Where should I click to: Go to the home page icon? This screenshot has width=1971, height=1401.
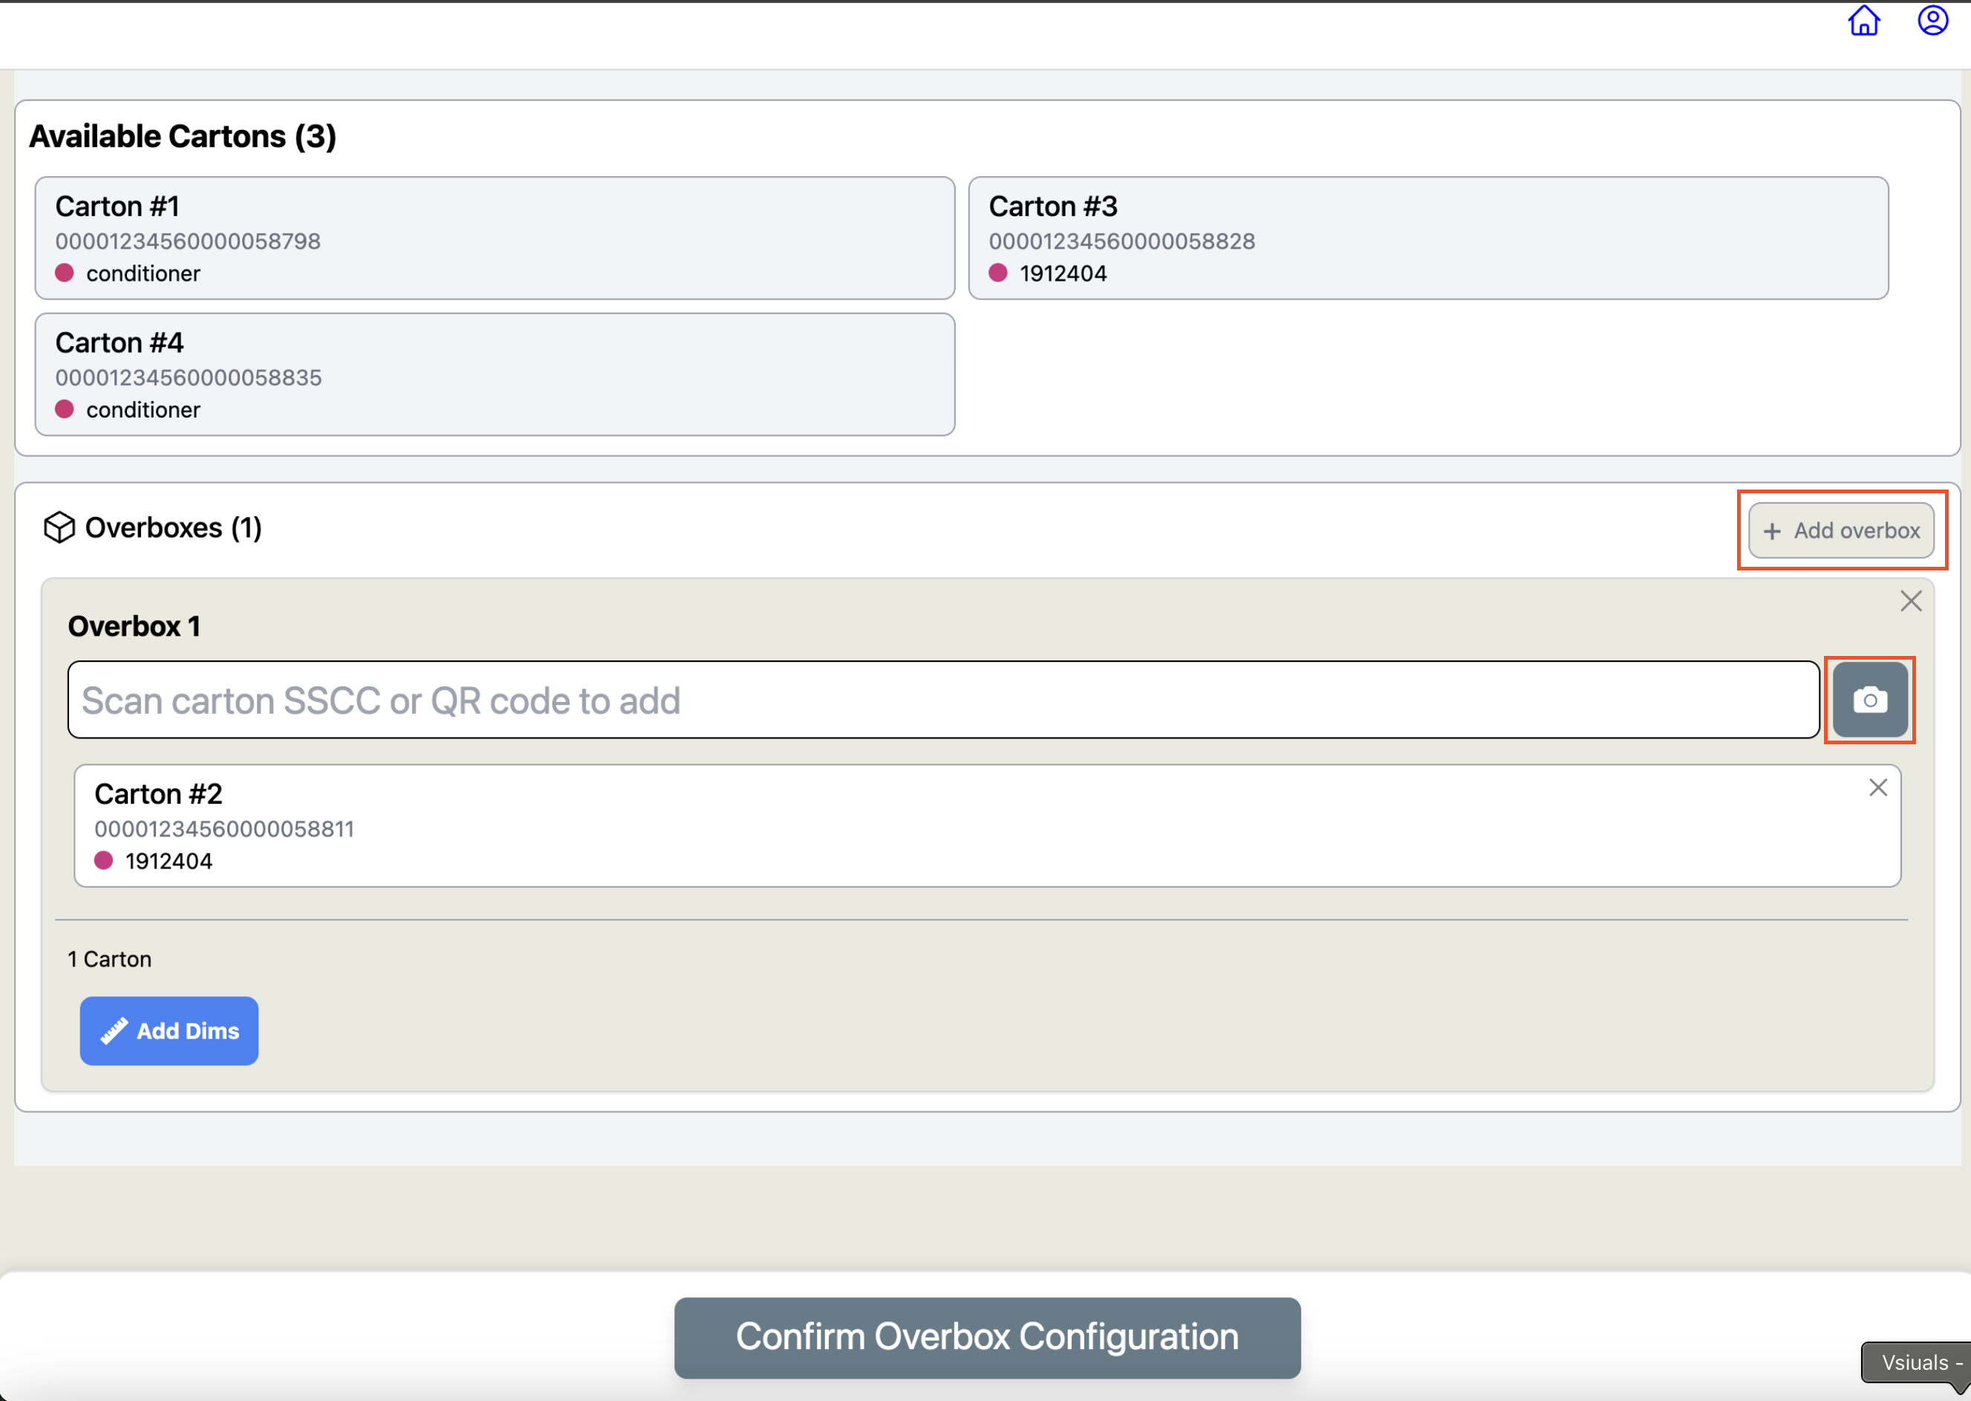[x=1863, y=21]
